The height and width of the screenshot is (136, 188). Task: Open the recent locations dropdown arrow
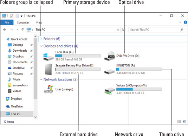[17, 30]
